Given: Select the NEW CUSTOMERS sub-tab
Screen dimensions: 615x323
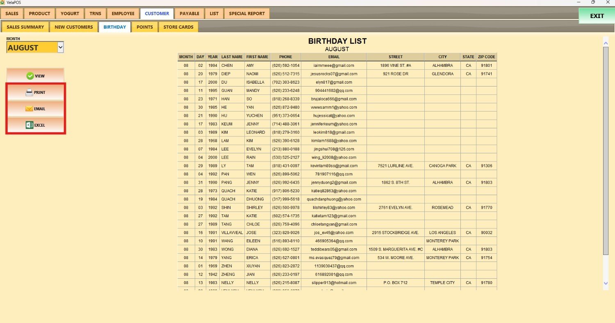Looking at the screenshot, I should coord(74,27).
